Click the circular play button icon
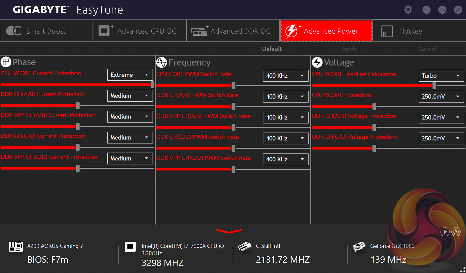Viewport: 466px width, 273px height. coord(445,232)
